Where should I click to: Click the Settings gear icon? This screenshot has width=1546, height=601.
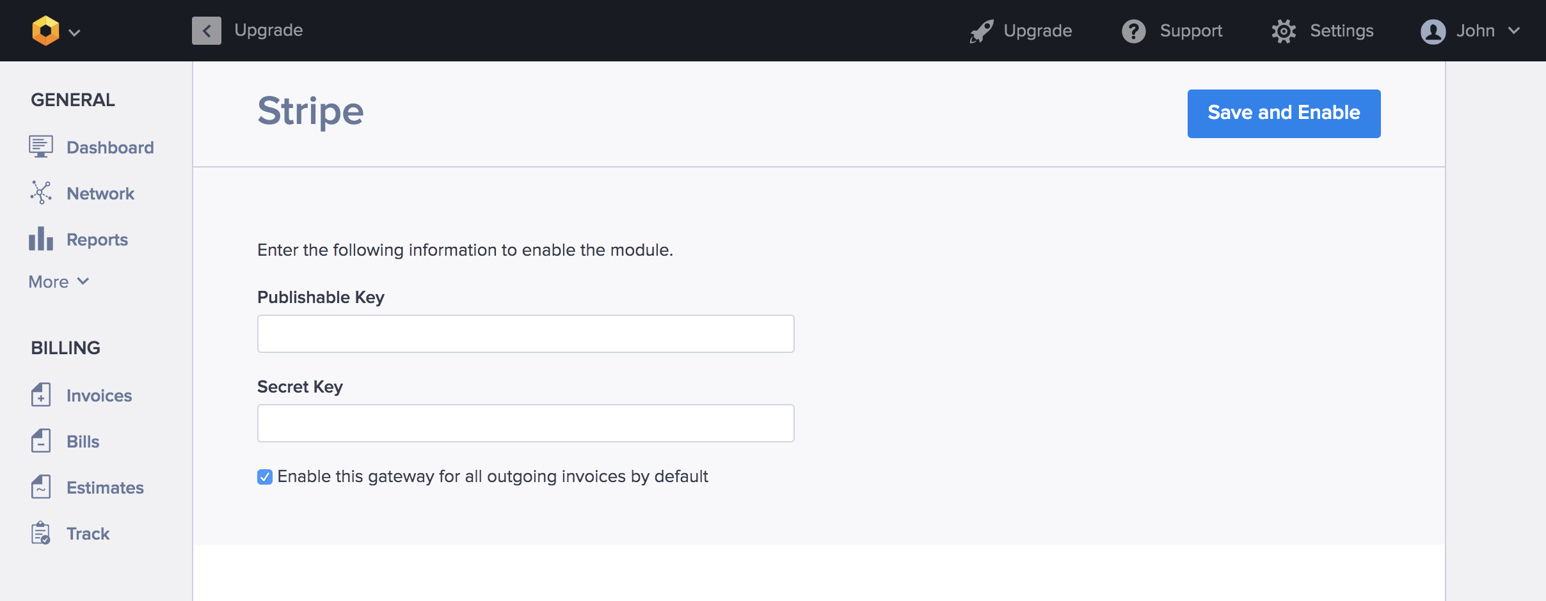click(1284, 31)
